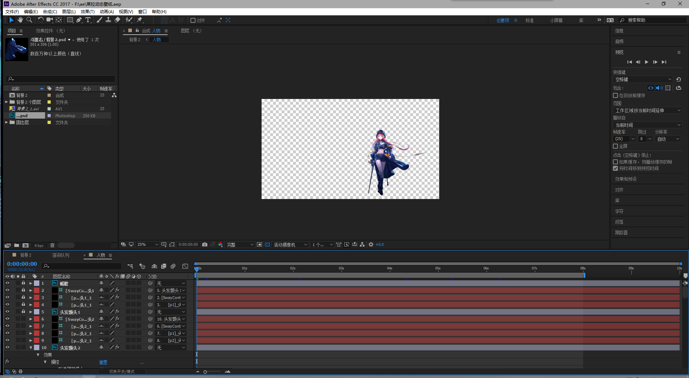Check the 全屏 fullscreen option
This screenshot has height=378, width=689.
coord(615,146)
